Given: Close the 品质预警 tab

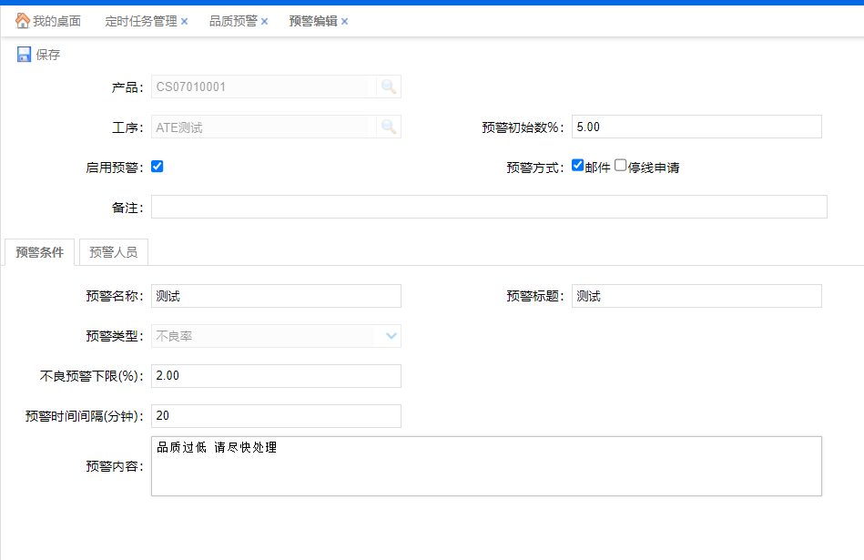Looking at the screenshot, I should 265,21.
